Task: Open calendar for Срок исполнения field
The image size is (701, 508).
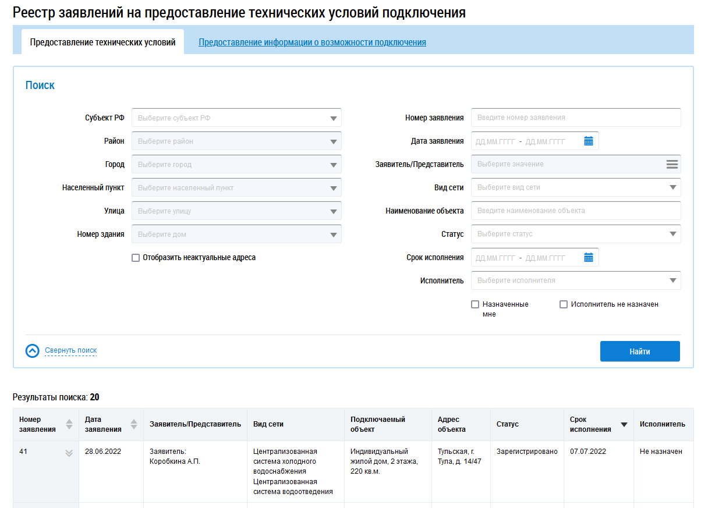Action: [x=588, y=258]
